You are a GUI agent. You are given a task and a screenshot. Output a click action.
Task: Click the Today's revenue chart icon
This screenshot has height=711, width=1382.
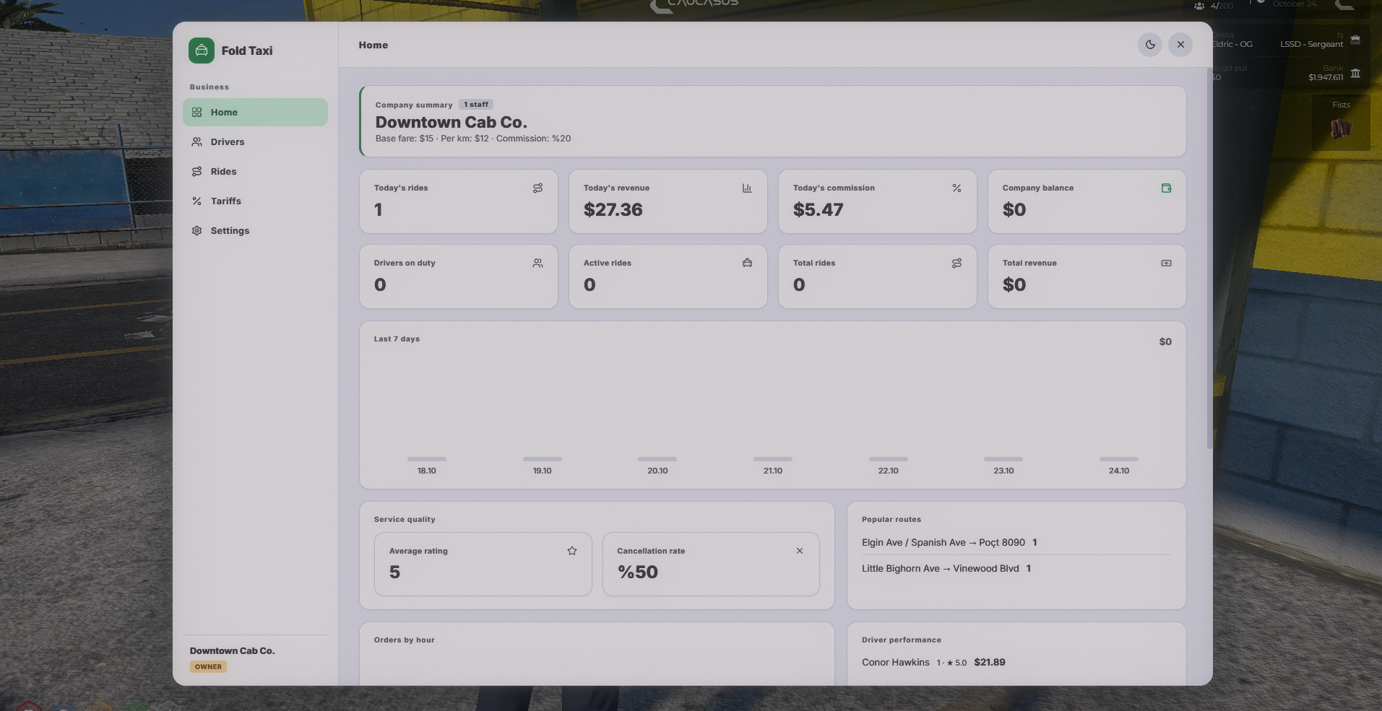point(747,188)
